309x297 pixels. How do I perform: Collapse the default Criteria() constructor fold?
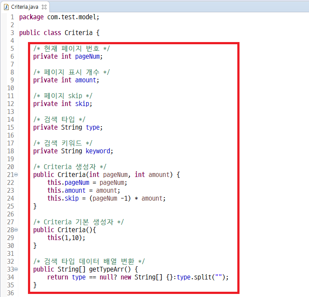click(16, 230)
